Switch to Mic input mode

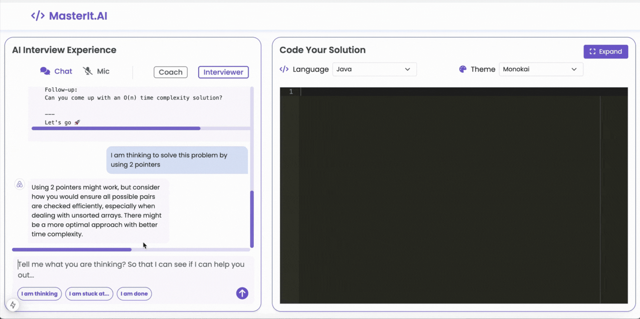96,71
